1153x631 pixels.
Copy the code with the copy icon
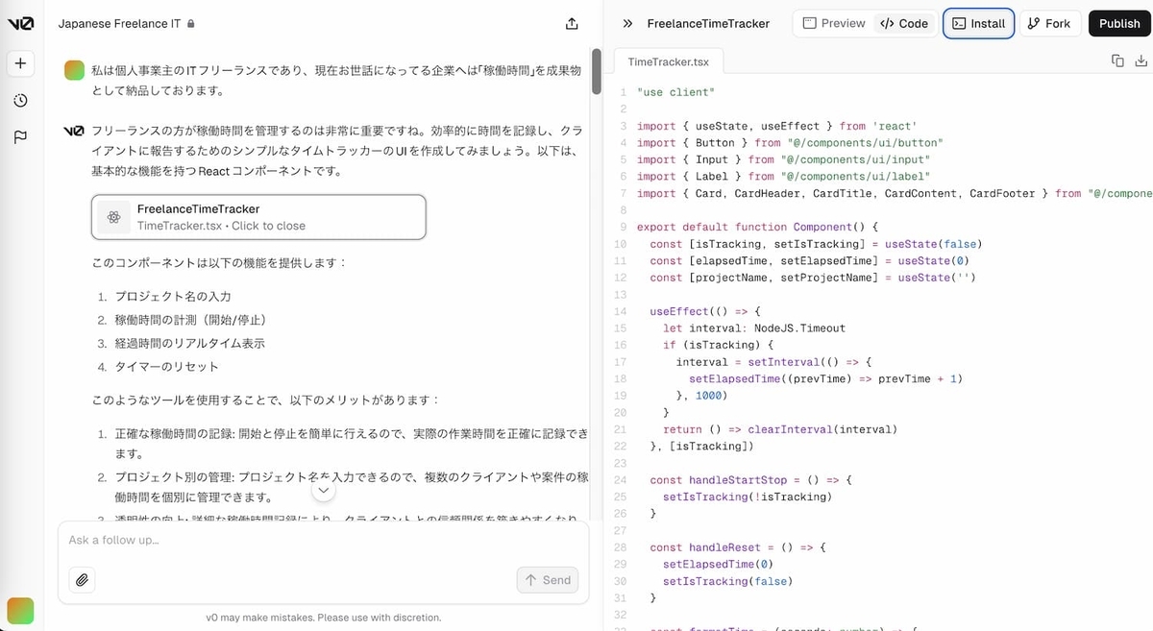click(1117, 60)
